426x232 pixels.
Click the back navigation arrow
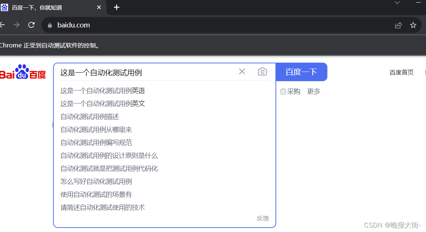pos(1,25)
